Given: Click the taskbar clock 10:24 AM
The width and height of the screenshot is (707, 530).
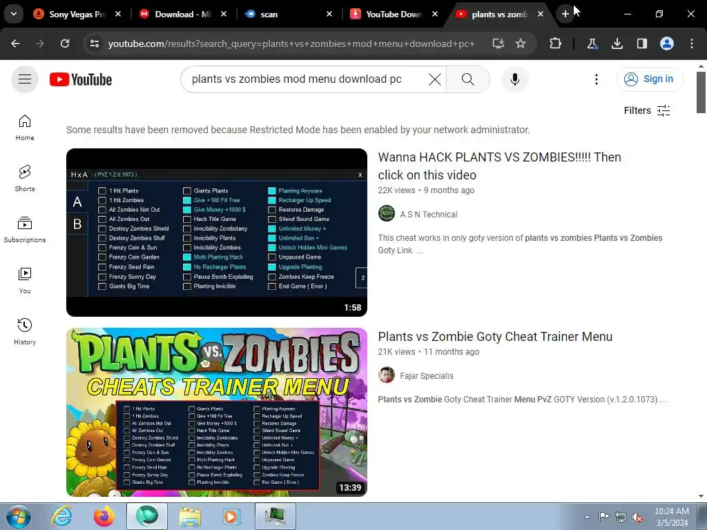Looking at the screenshot, I should [x=672, y=511].
